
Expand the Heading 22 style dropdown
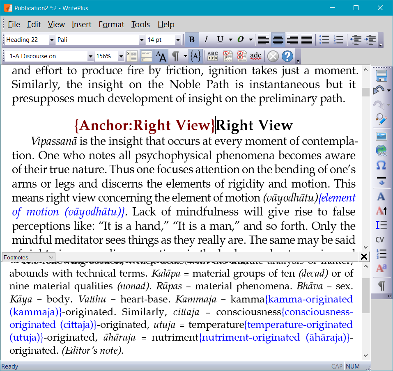pos(51,40)
